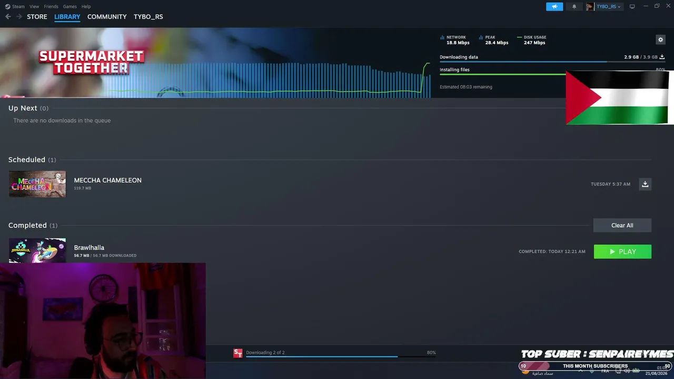Click the Completed heading
Viewport: 674px width, 379px height.
(x=27, y=225)
